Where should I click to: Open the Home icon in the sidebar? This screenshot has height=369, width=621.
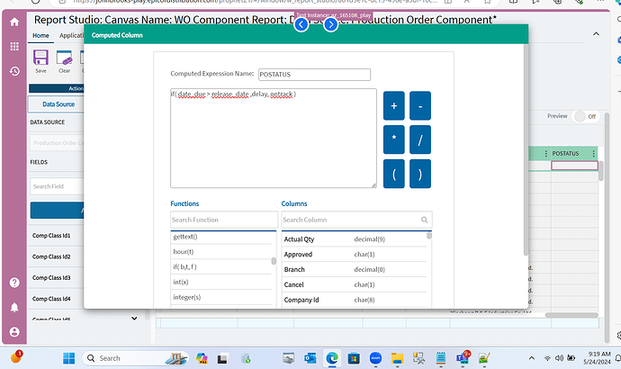pos(14,22)
